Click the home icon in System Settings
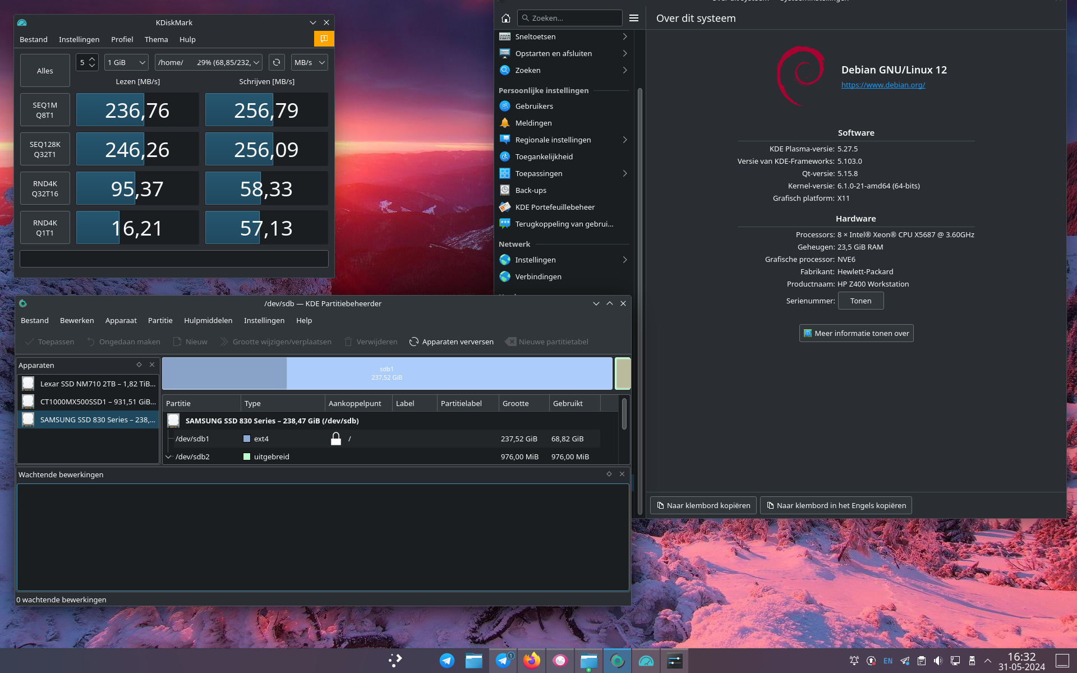The height and width of the screenshot is (673, 1077). 505,18
